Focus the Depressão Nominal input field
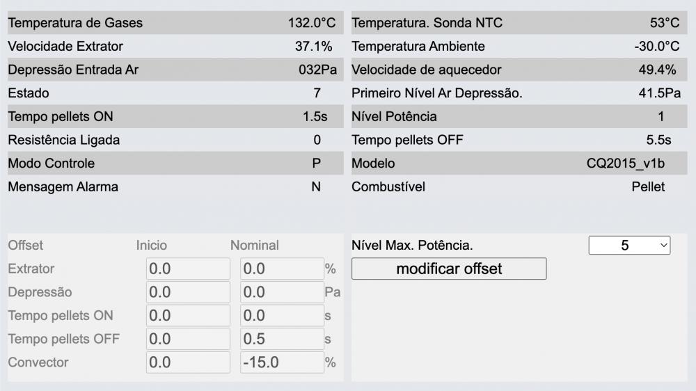This screenshot has height=391, width=696. (282, 292)
